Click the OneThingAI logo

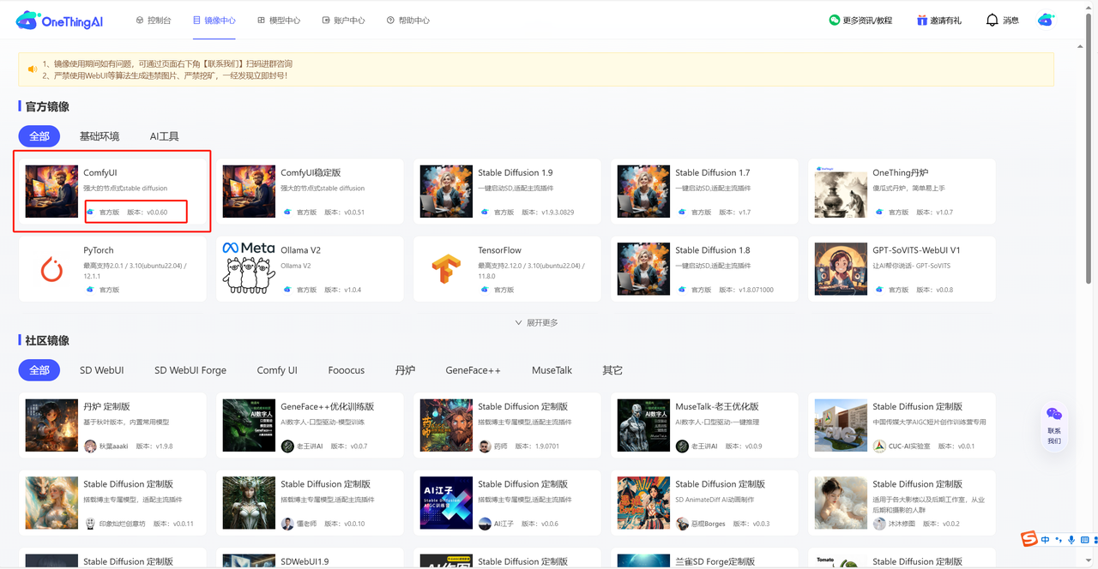tap(59, 21)
